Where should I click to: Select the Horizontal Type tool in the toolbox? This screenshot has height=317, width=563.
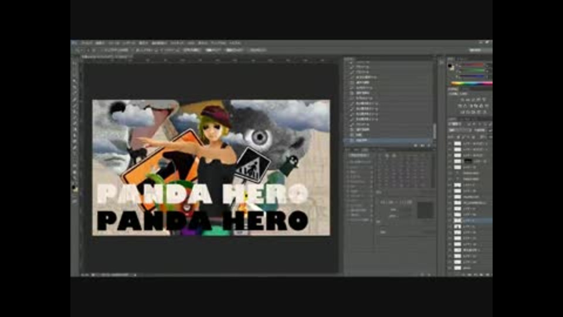(75, 153)
